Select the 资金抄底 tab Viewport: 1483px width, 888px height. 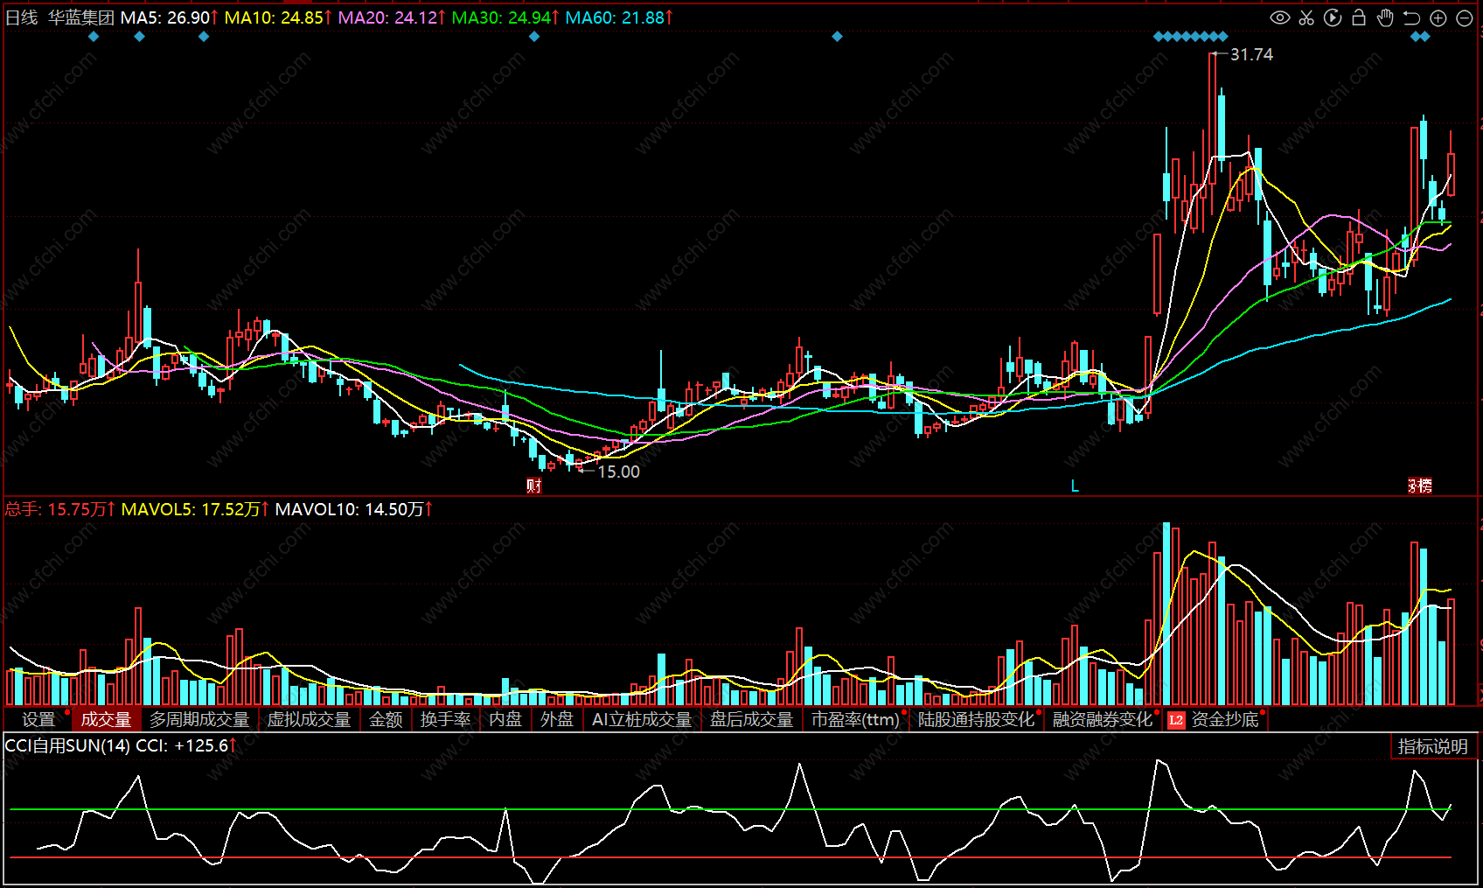[x=1225, y=719]
